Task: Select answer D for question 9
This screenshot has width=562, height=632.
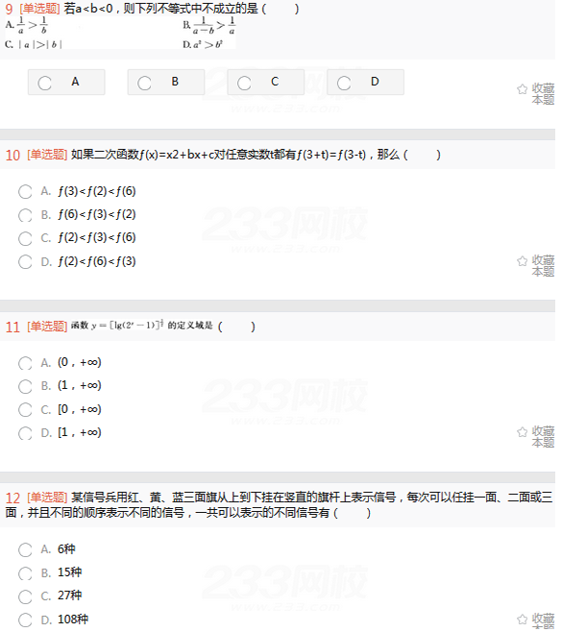Action: click(365, 83)
